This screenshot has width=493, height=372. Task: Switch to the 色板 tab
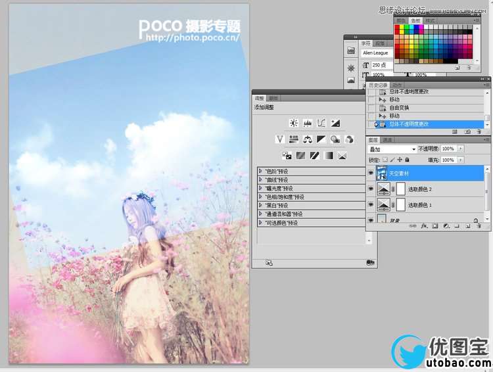415,20
